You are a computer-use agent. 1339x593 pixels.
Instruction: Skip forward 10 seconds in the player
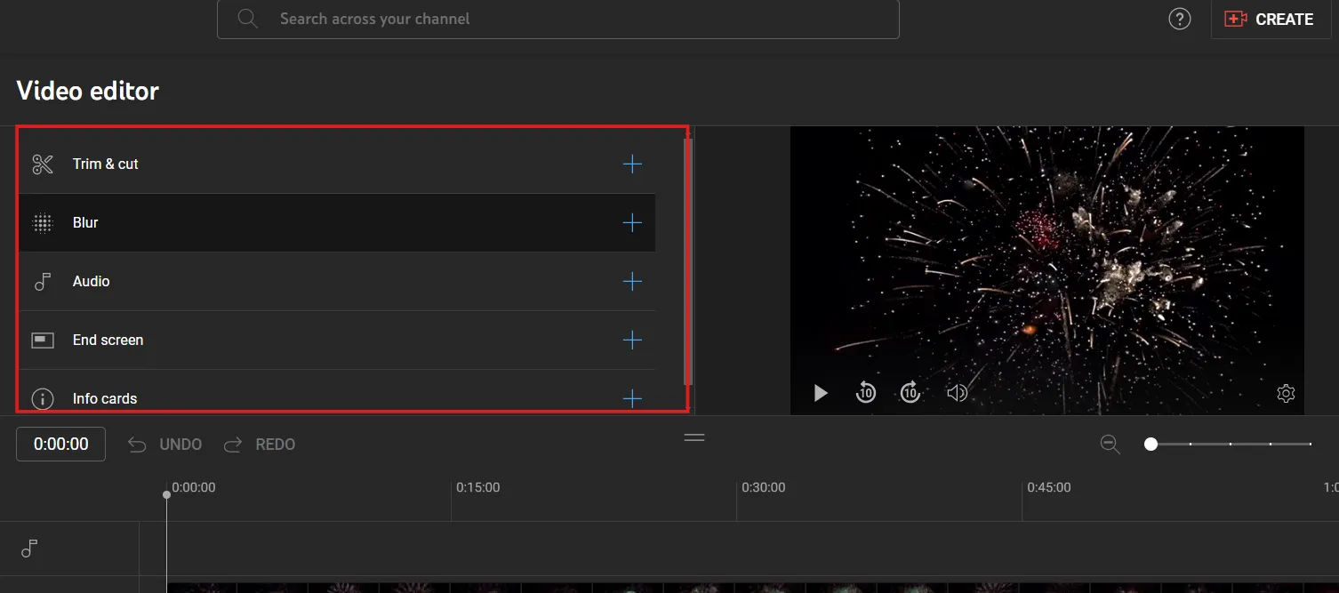[910, 392]
